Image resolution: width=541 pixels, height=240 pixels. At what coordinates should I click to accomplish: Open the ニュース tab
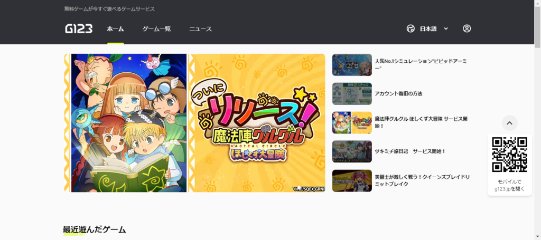tap(200, 29)
